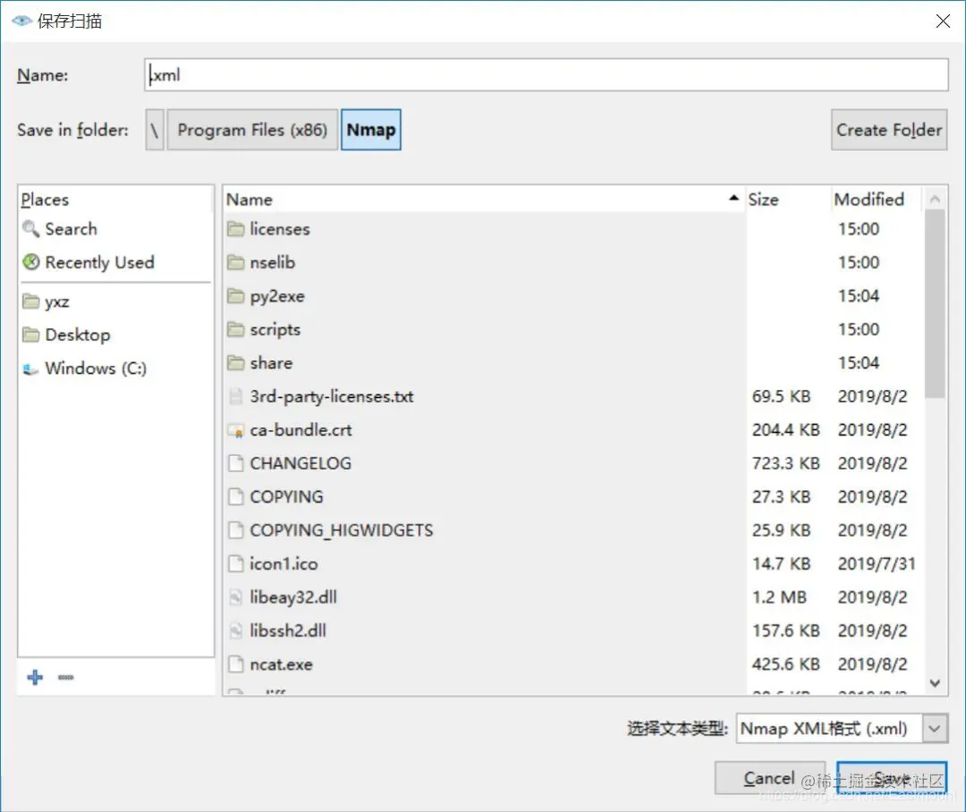Click the scripts folder icon
966x812 pixels.
(235, 330)
